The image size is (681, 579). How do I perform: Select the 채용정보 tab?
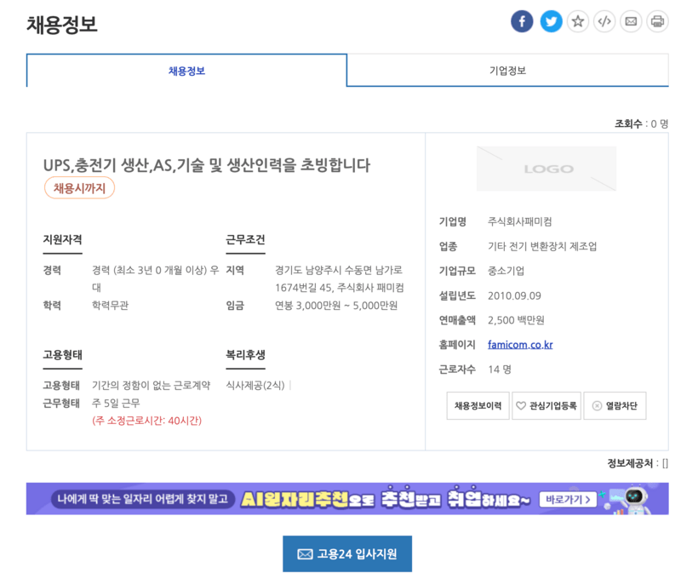186,70
